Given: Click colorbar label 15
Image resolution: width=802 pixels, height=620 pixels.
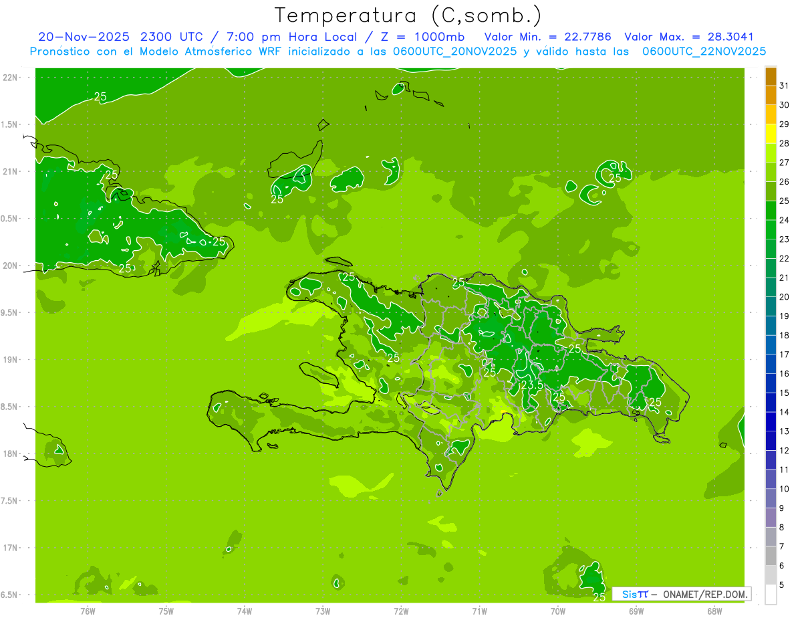Looking at the screenshot, I should click(x=784, y=393).
